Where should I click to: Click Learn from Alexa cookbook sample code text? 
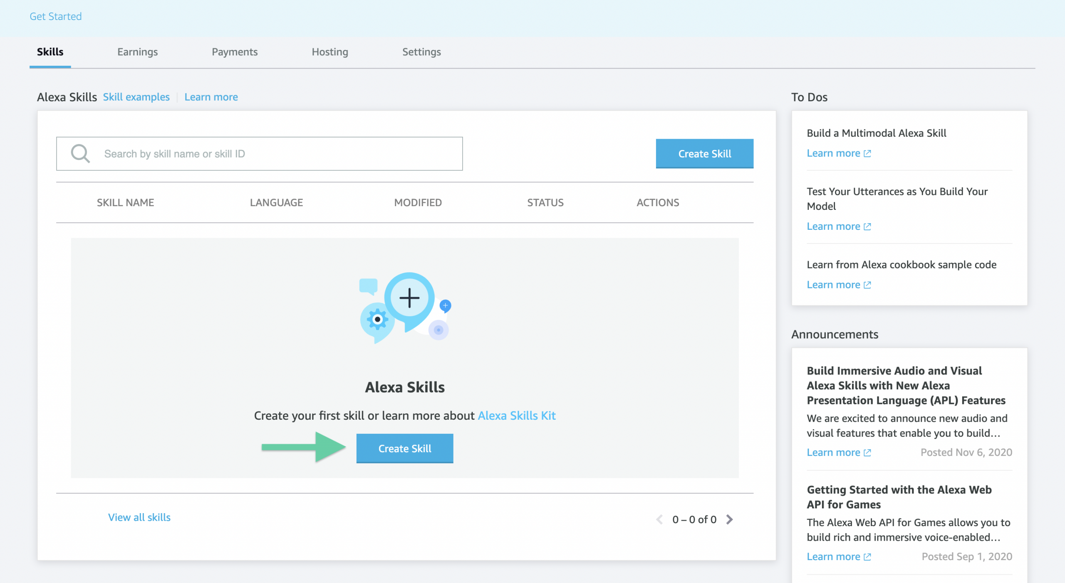902,265
